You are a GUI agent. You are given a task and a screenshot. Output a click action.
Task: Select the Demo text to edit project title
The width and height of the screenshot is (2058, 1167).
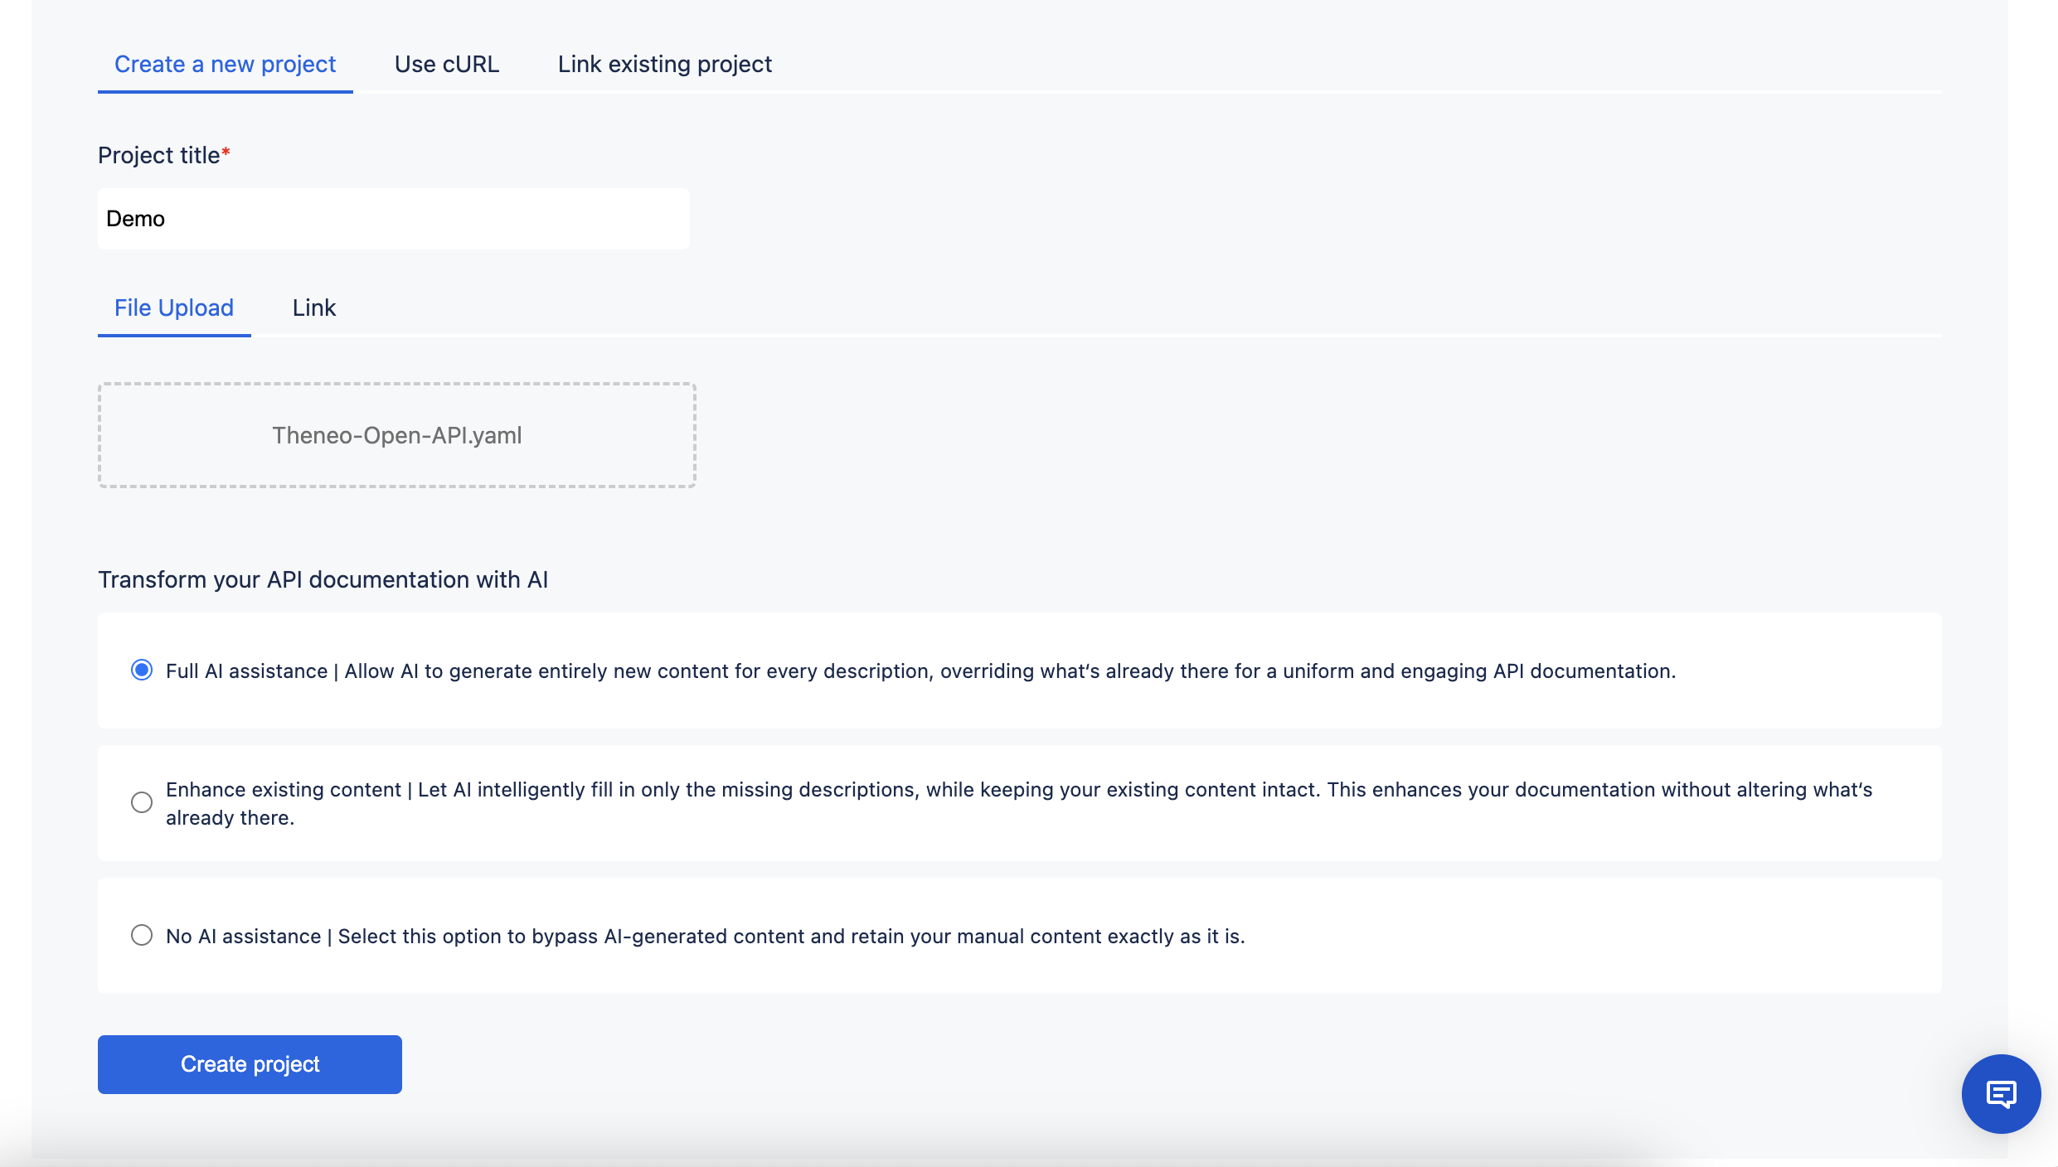pos(134,218)
